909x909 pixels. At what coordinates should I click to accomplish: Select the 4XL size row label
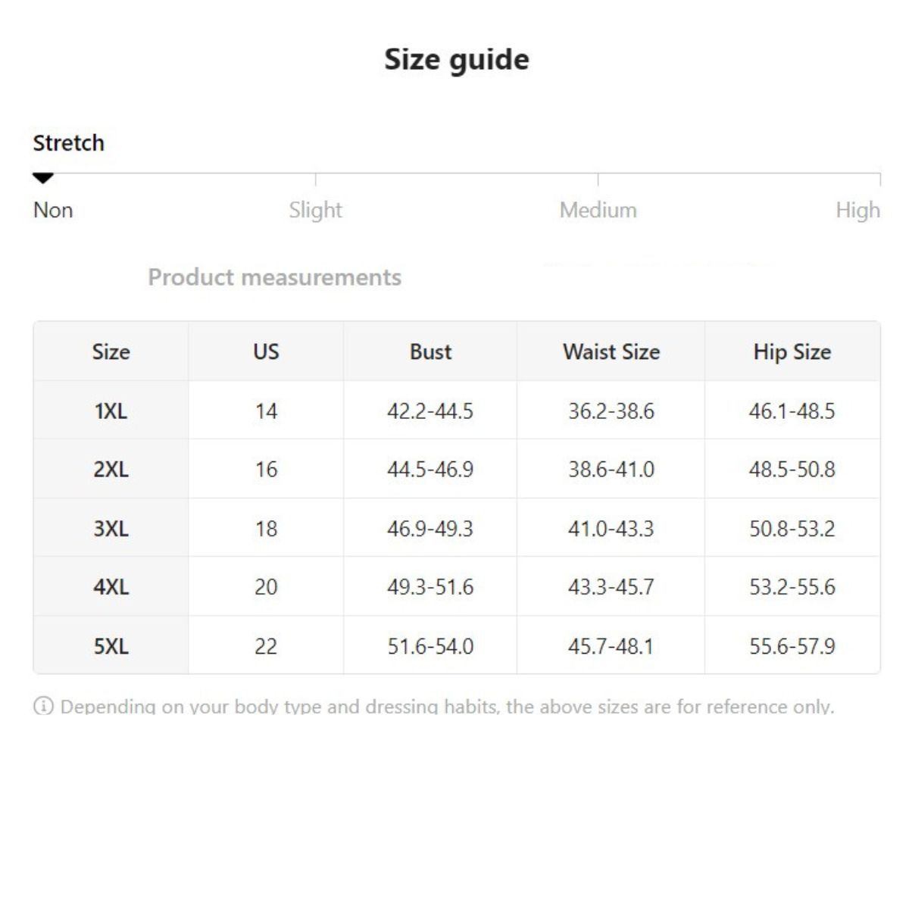click(111, 587)
